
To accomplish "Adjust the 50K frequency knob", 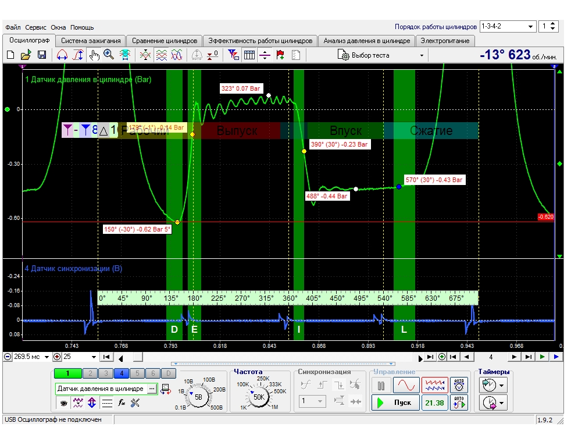I will [259, 397].
